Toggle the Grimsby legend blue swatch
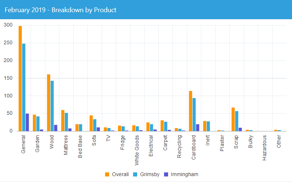292x182 pixels. 135,174
